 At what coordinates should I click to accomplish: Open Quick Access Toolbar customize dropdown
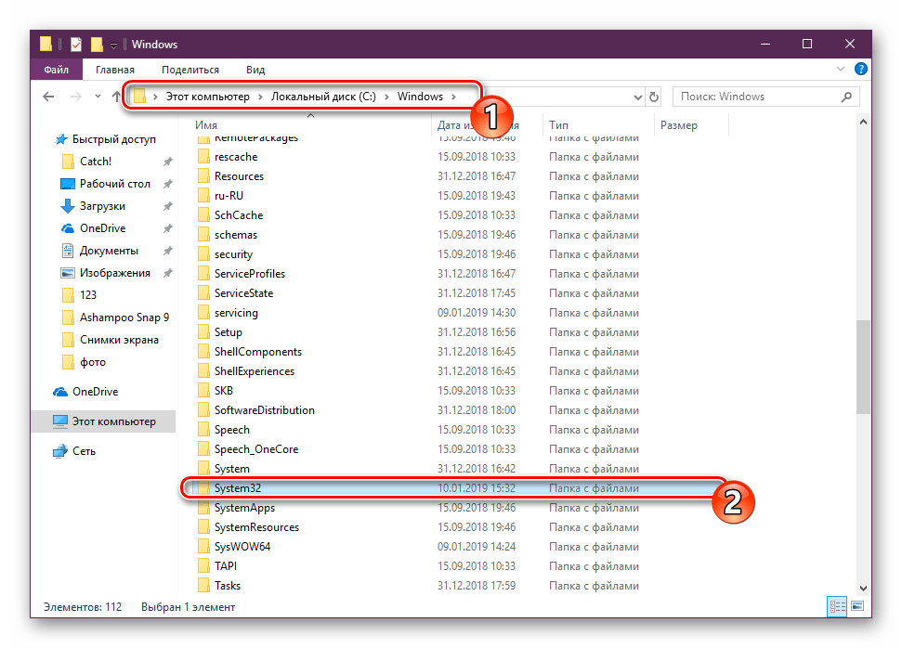tap(114, 45)
